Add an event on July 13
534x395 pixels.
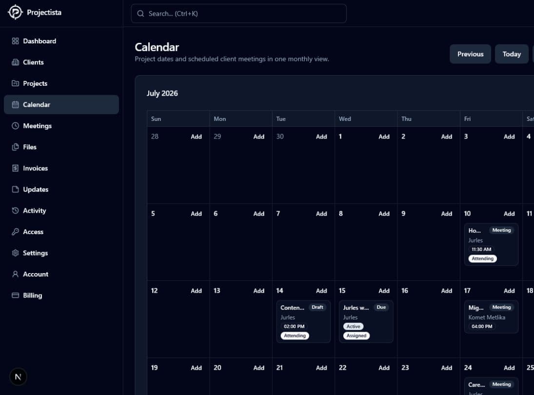[259, 291]
